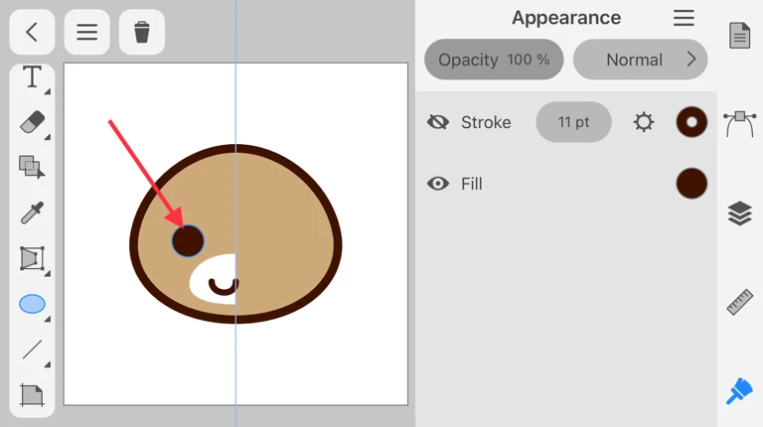Open the Fill color swatch
Image resolution: width=763 pixels, height=427 pixels.
point(691,184)
